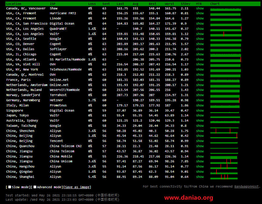The width and height of the screenshot is (262, 204).
Task: Select the 'Canada, BC, Vancouver' location text
Action: (x=26, y=9)
